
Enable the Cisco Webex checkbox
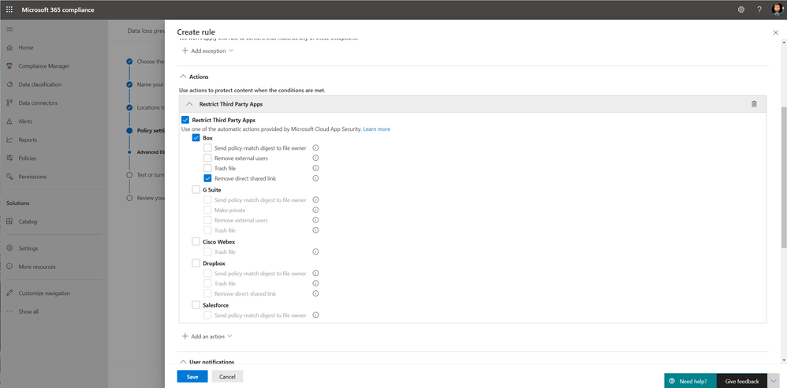click(196, 241)
